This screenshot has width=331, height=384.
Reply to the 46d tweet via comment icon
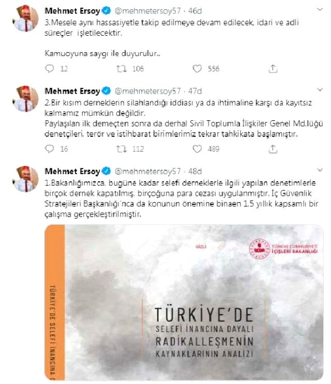pyautogui.click(x=50, y=69)
